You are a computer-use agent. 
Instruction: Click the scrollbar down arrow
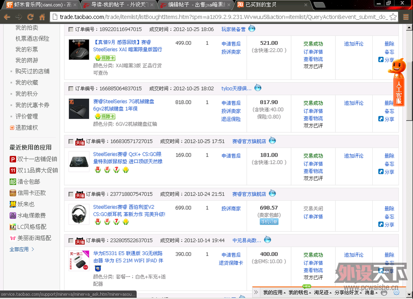click(x=409, y=294)
